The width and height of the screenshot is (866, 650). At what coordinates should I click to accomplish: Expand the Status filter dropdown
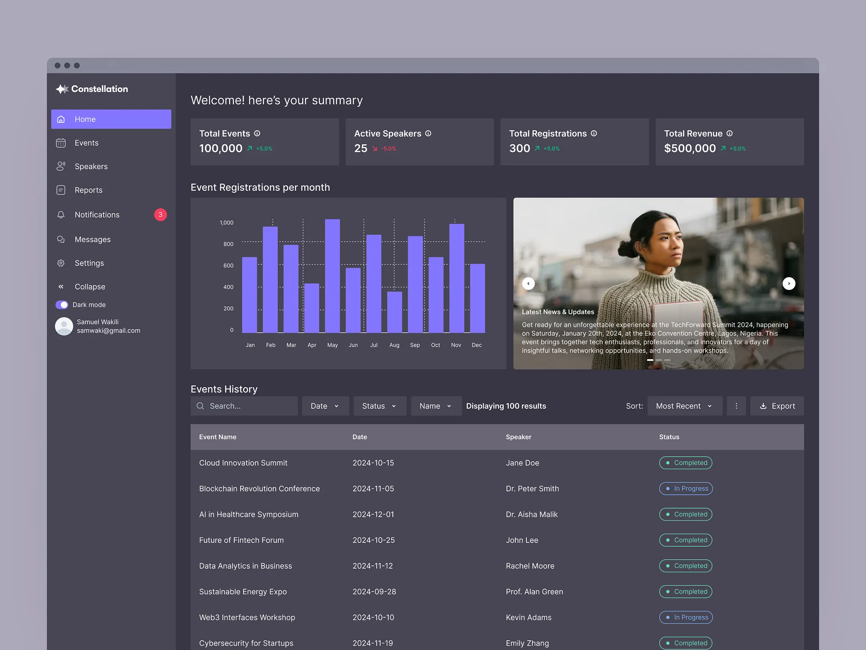click(x=379, y=406)
